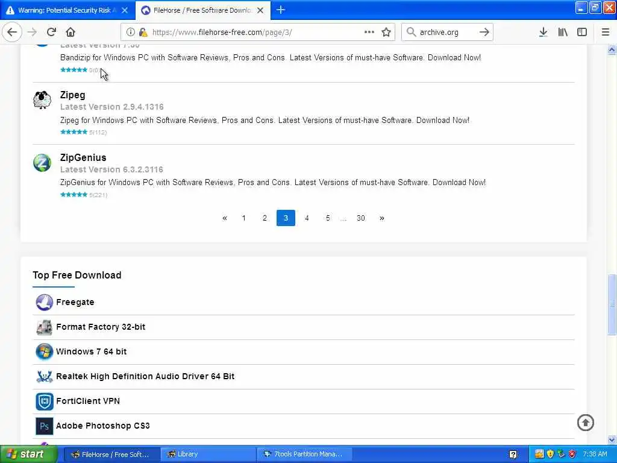The height and width of the screenshot is (463, 617).
Task: Open the browser home page
Action: (70, 32)
